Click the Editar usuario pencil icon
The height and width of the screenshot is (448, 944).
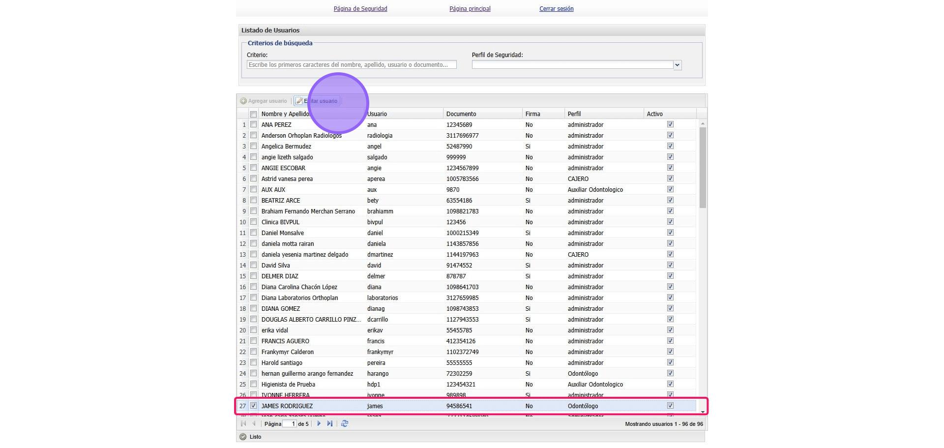pyautogui.click(x=299, y=101)
